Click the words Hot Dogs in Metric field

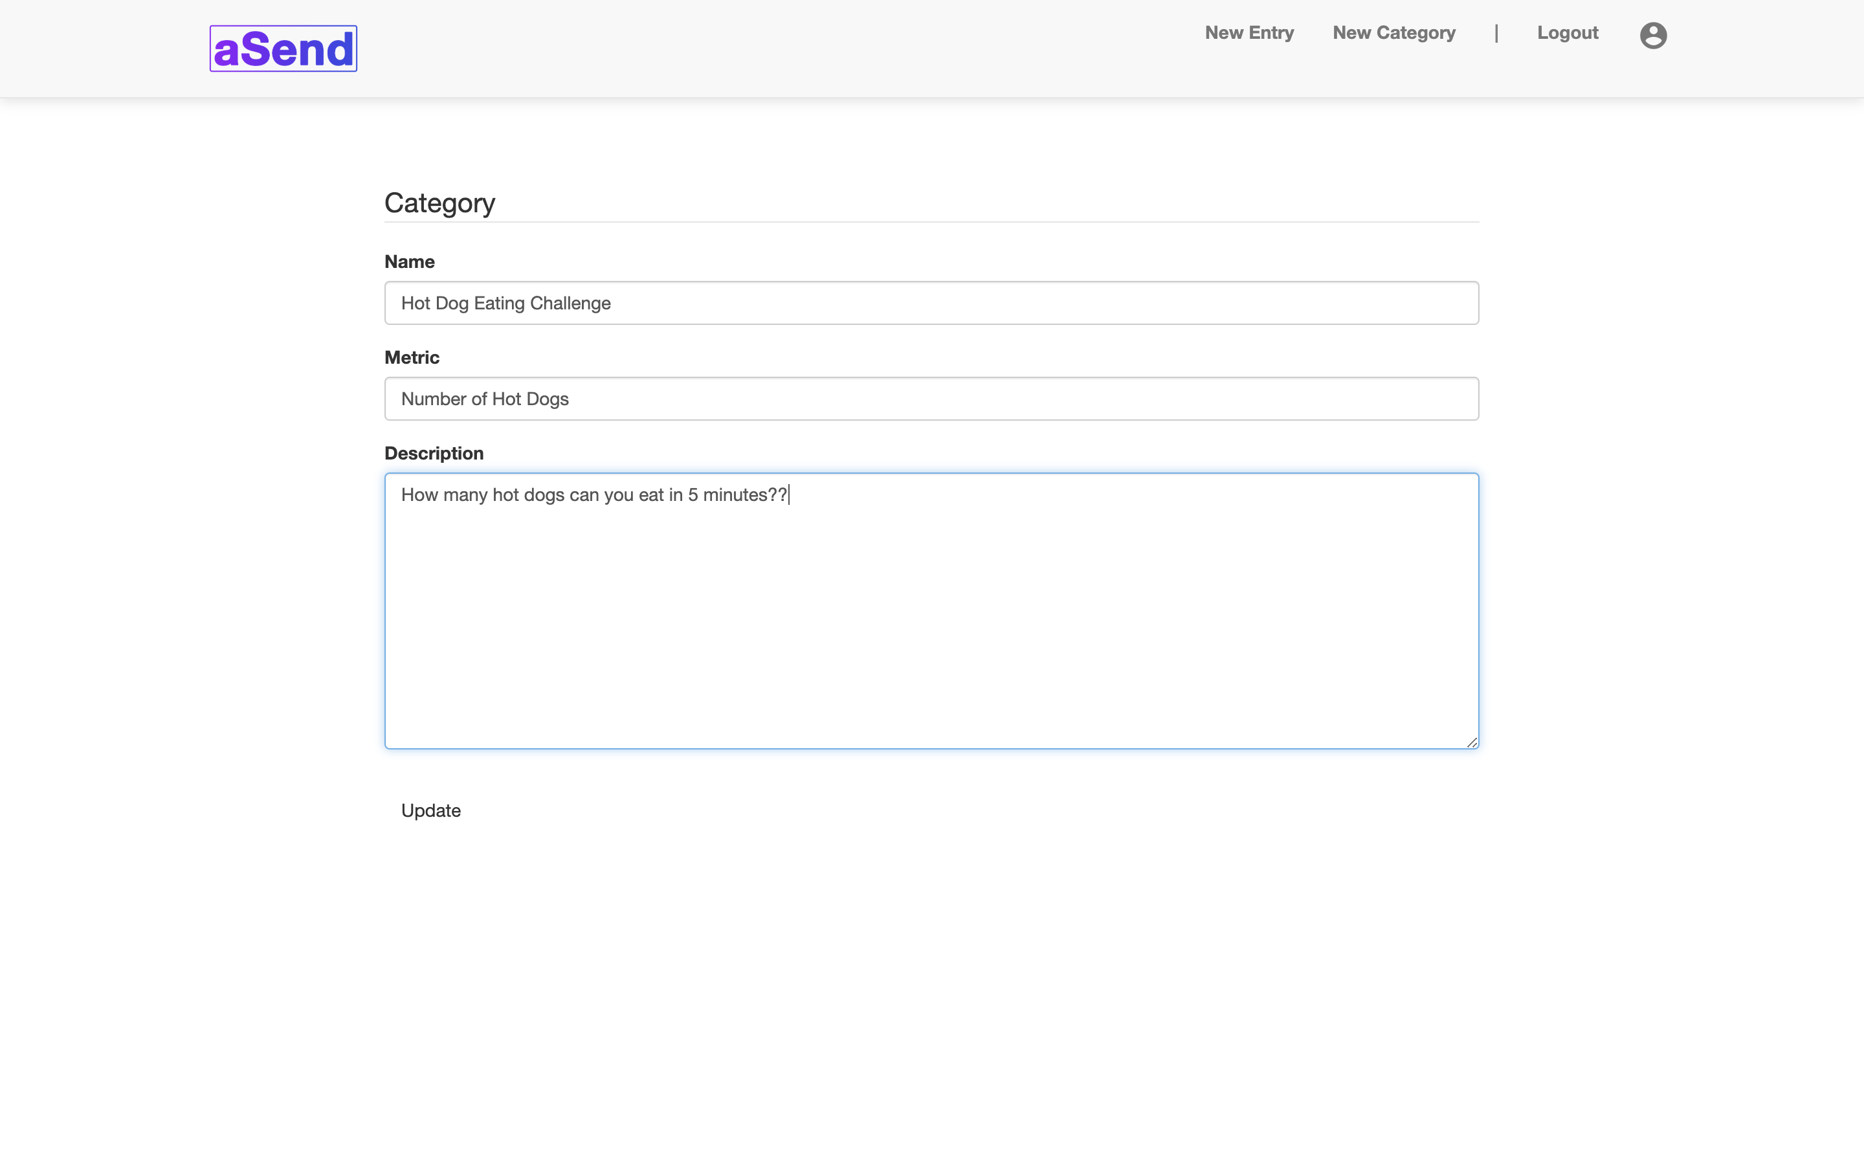point(530,399)
